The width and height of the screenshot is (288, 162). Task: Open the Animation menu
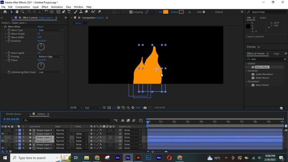pos(57,7)
